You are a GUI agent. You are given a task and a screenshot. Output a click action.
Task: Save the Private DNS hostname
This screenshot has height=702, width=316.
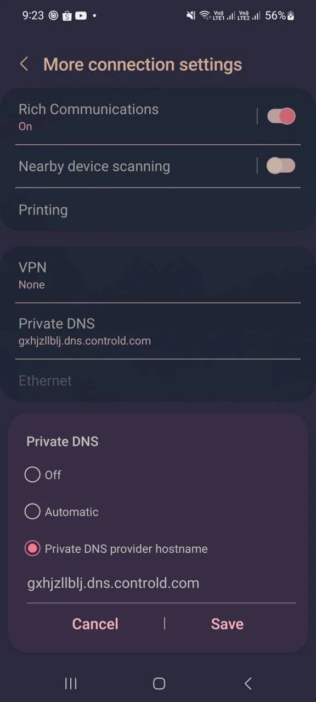pyautogui.click(x=227, y=624)
